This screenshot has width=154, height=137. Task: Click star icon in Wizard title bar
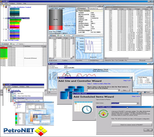coord(59,78)
